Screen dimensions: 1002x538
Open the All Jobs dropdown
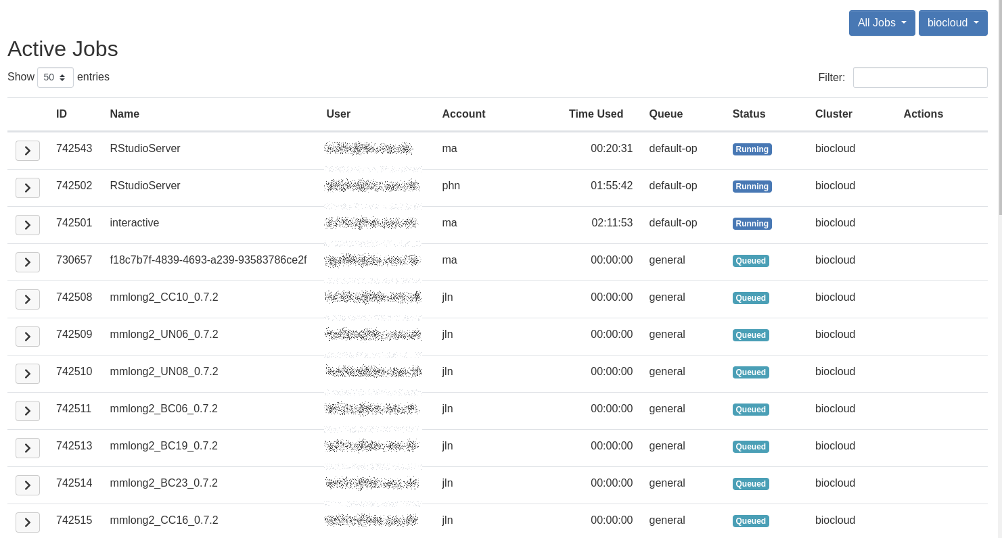882,23
